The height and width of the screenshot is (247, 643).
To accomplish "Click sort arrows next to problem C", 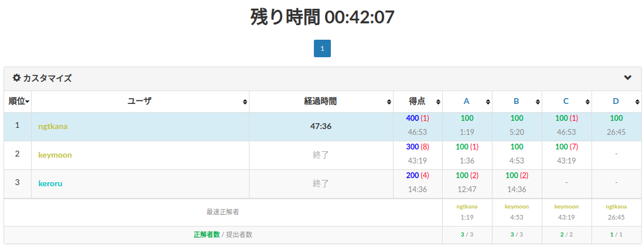I will coord(587,102).
